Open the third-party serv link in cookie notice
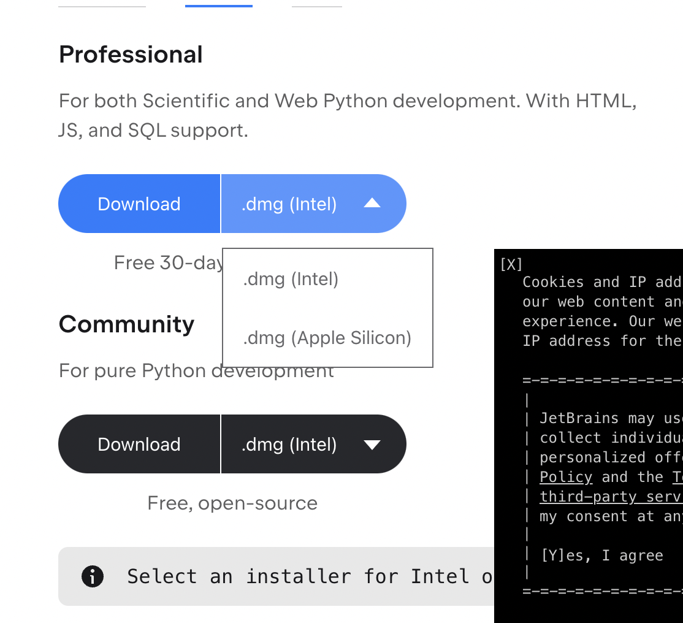 point(611,497)
